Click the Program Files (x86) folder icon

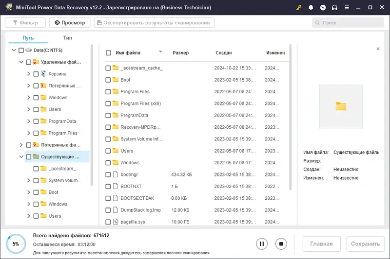point(116,103)
